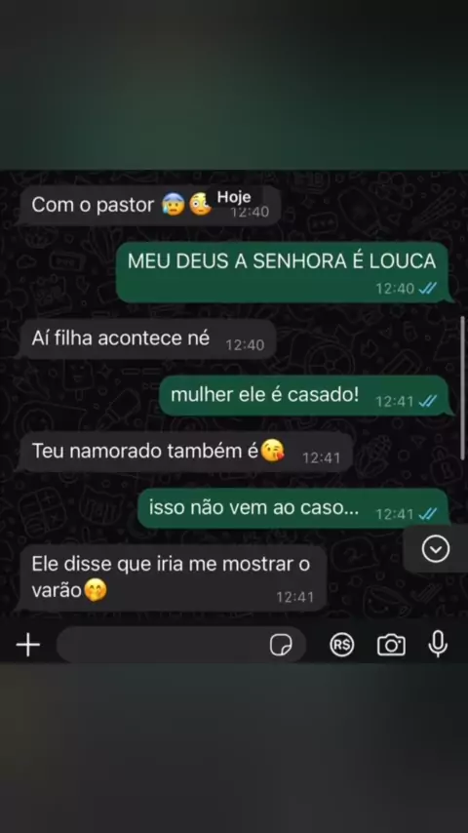The width and height of the screenshot is (468, 833).
Task: Select "Ele disse que iria me mostrar" message
Action: pyautogui.click(x=172, y=578)
